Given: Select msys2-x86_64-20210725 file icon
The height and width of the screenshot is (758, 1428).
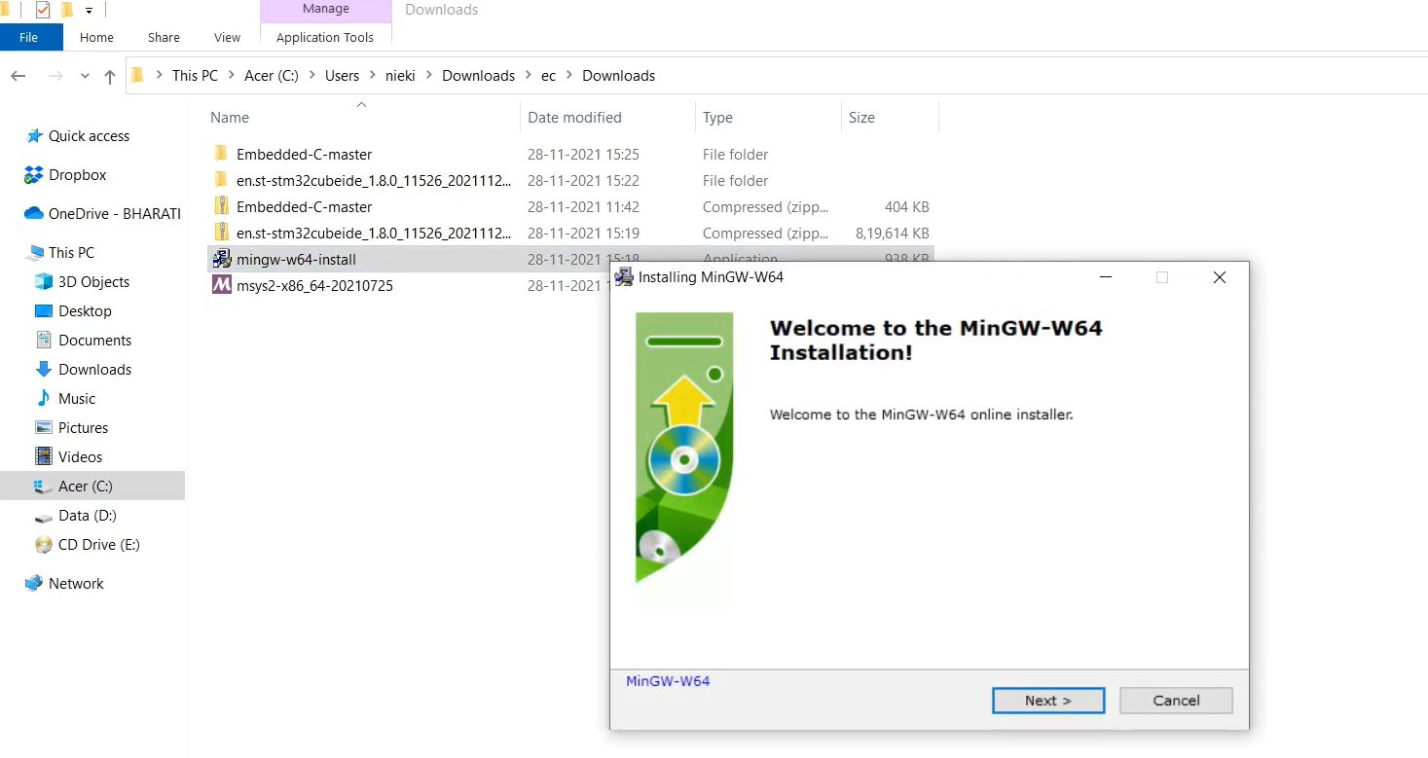Looking at the screenshot, I should tap(221, 286).
